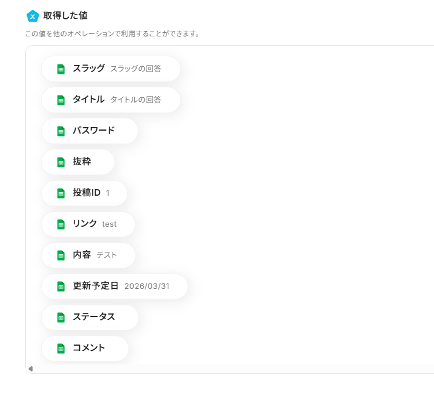Image resolution: width=434 pixels, height=399 pixels.
Task: Click the Sheets icon beside 内容
Action: 60,255
